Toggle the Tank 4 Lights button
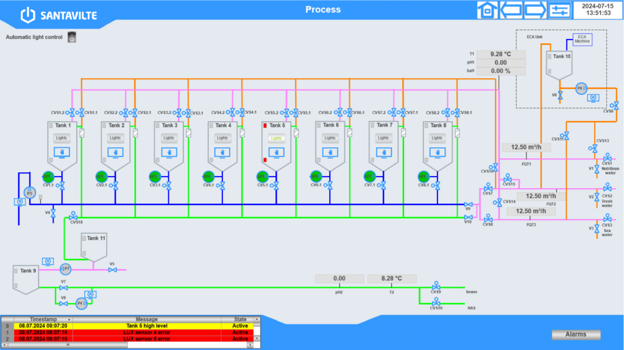Image resolution: width=624 pixels, height=350 pixels. pos(222,138)
